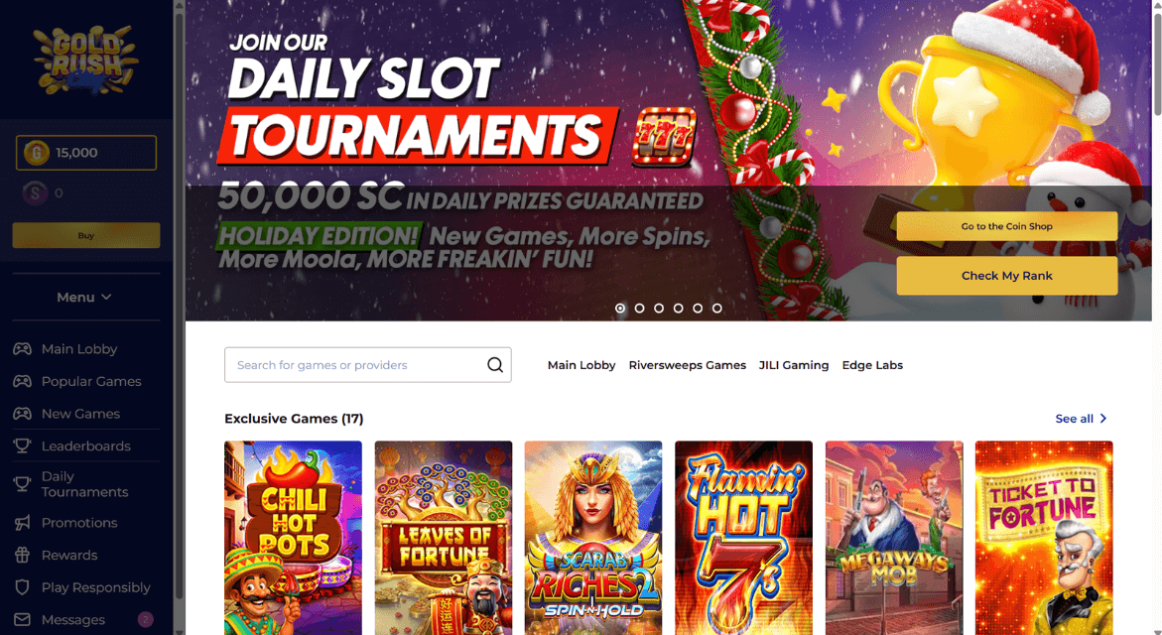Open Main Lobby via its gamepad icon
Image resolution: width=1162 pixels, height=635 pixels.
coord(22,349)
